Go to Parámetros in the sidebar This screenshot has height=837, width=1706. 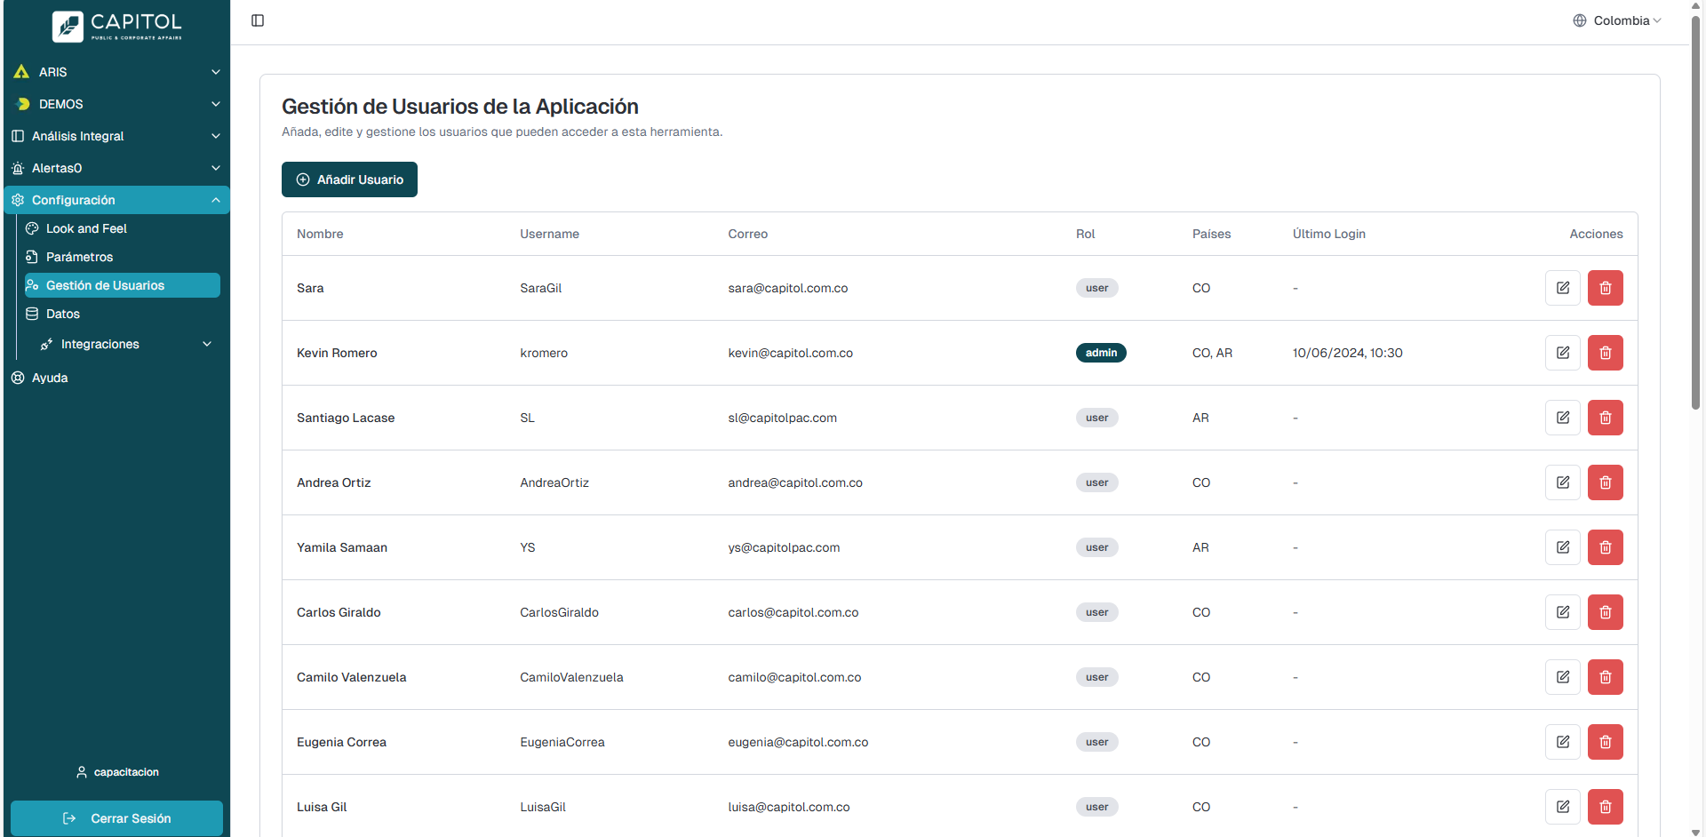coord(79,257)
